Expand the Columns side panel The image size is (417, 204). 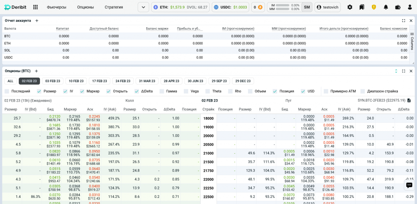click(412, 41)
